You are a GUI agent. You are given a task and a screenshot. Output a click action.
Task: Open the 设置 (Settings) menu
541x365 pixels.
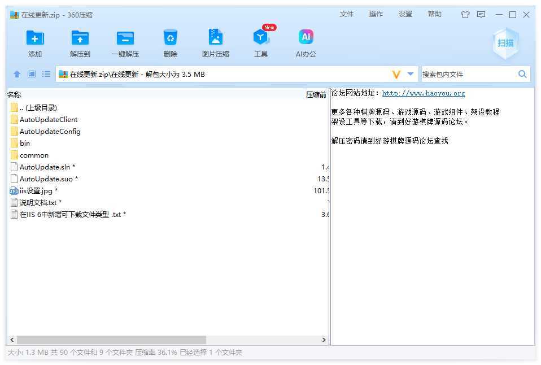pyautogui.click(x=405, y=14)
